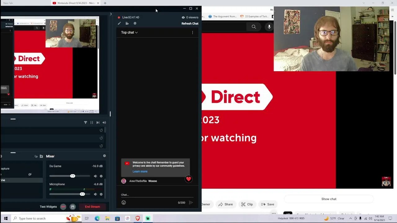Mute the Microphone audio source
Screen dimensions: 397x223
(x=95, y=194)
